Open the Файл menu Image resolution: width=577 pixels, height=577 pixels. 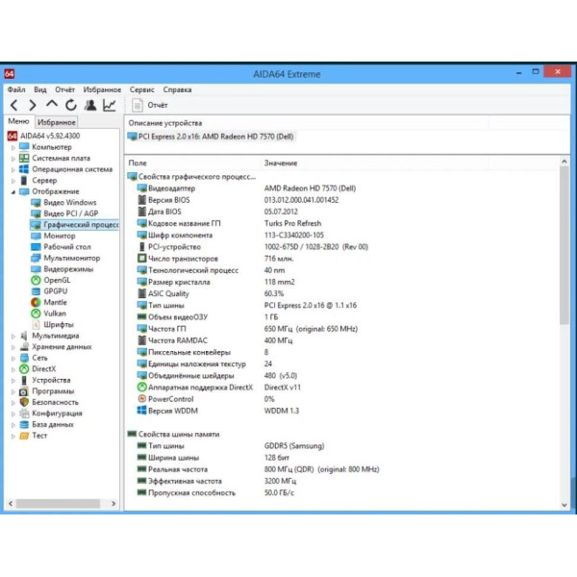click(x=16, y=89)
